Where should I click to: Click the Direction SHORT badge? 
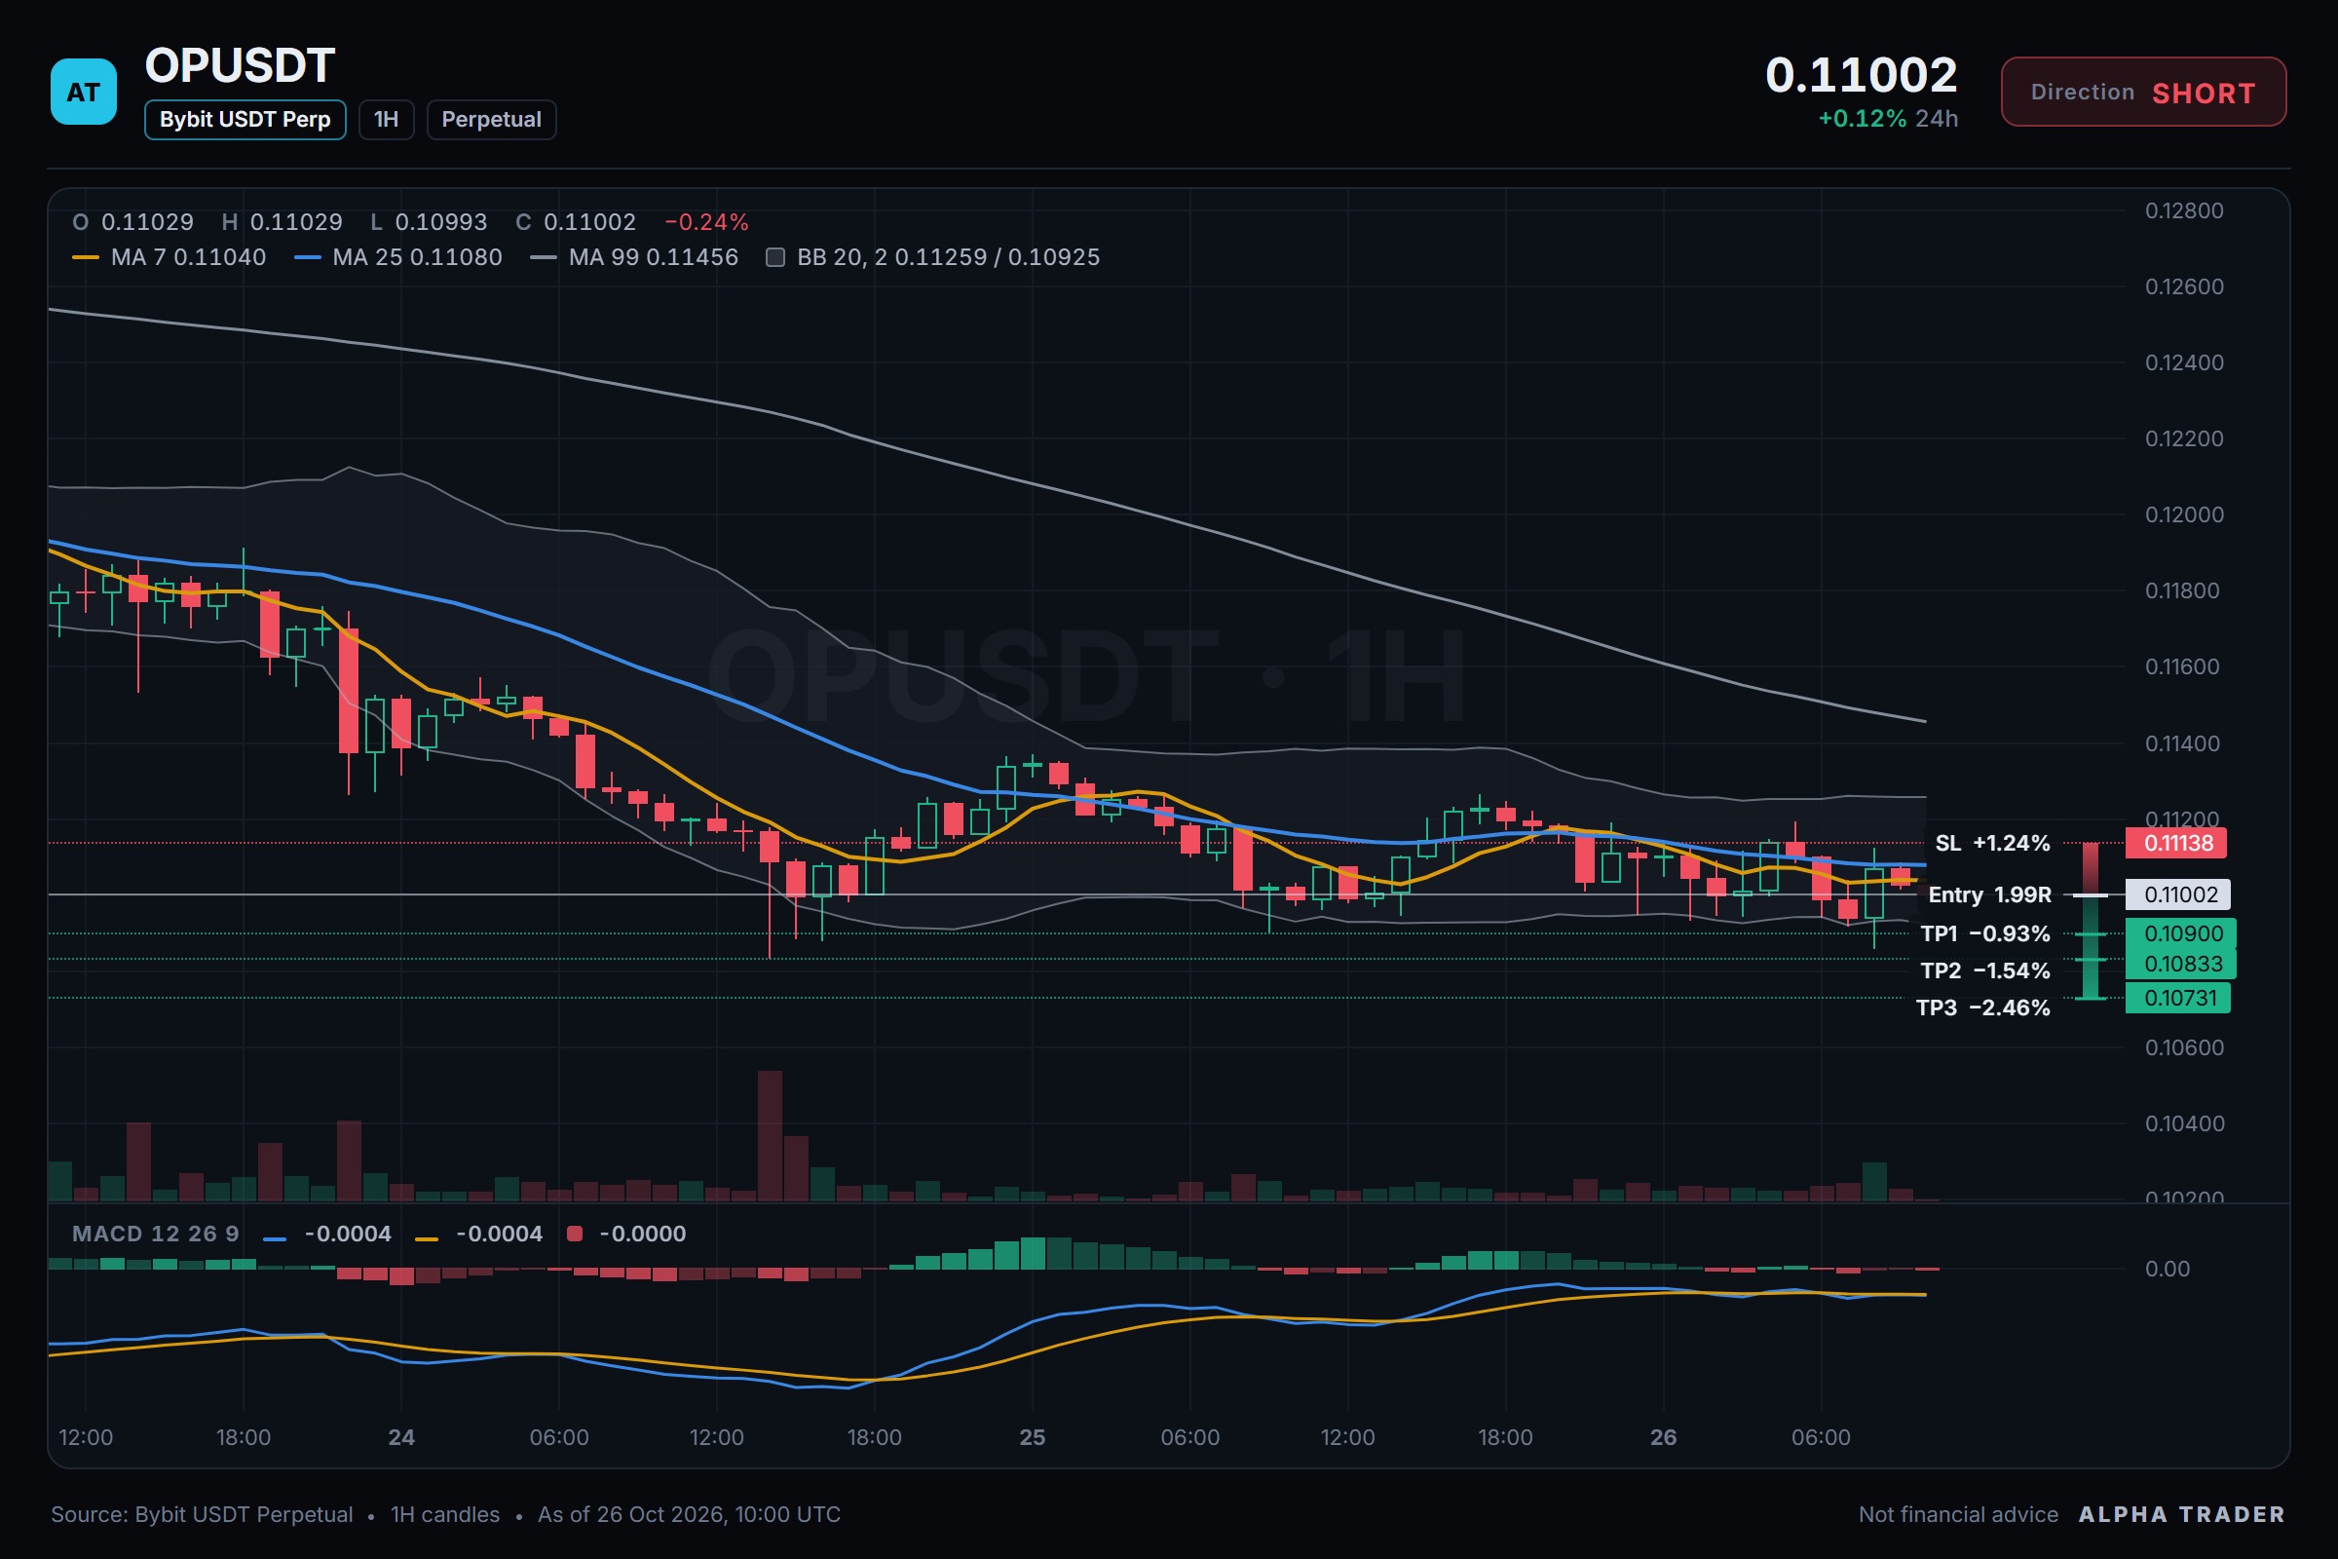tap(2143, 92)
